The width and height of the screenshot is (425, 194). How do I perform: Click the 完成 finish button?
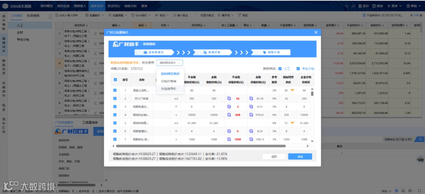[300, 157]
